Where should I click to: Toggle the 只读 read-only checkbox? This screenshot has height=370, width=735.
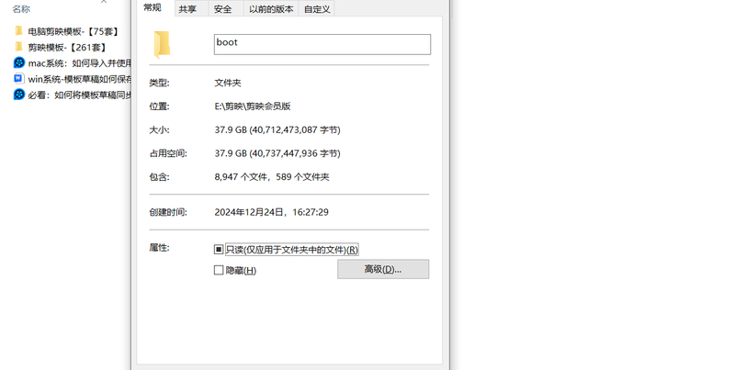pyautogui.click(x=219, y=249)
